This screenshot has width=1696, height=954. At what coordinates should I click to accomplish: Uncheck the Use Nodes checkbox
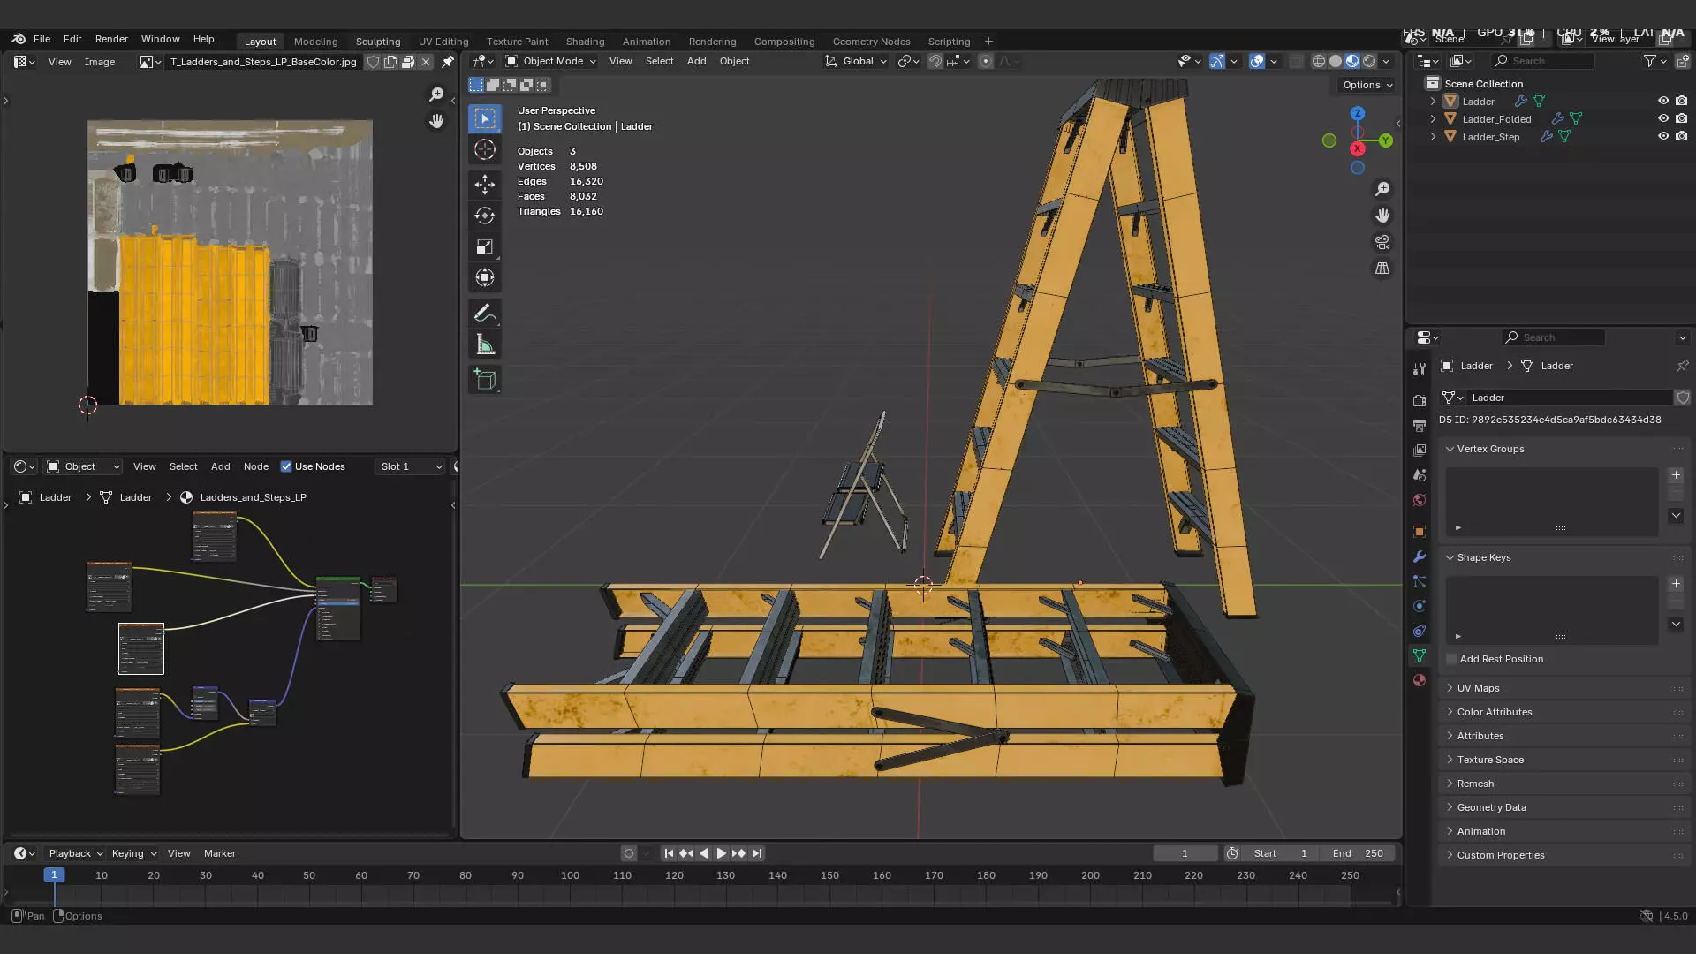[x=286, y=466]
